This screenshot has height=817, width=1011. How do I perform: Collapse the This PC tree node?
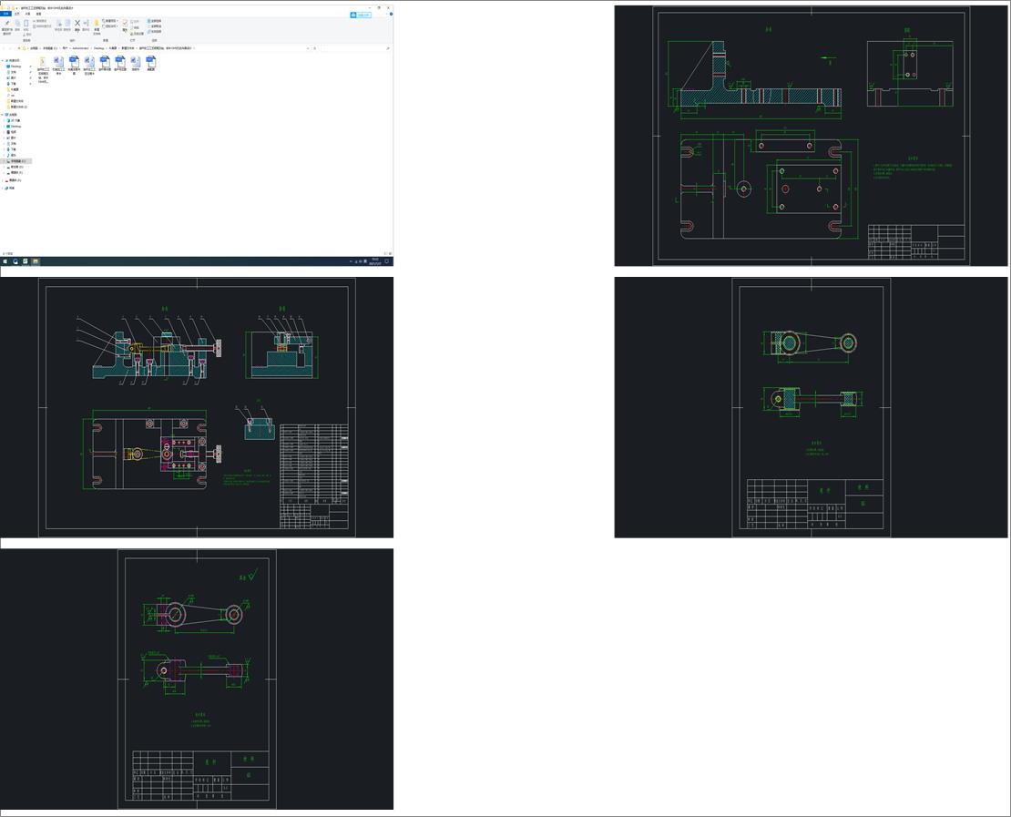coord(2,115)
